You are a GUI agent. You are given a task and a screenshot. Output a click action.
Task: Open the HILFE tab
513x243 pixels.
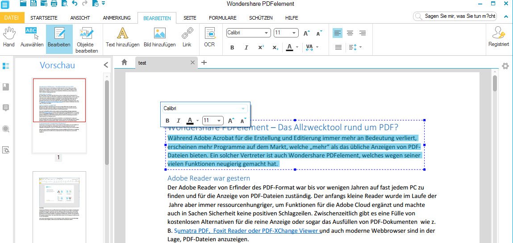click(292, 18)
